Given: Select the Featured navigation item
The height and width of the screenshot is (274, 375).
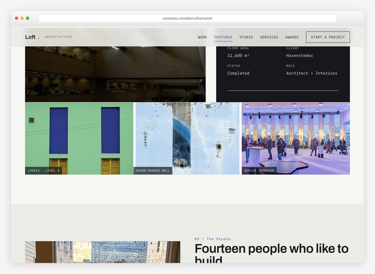Looking at the screenshot, I should coord(223,37).
